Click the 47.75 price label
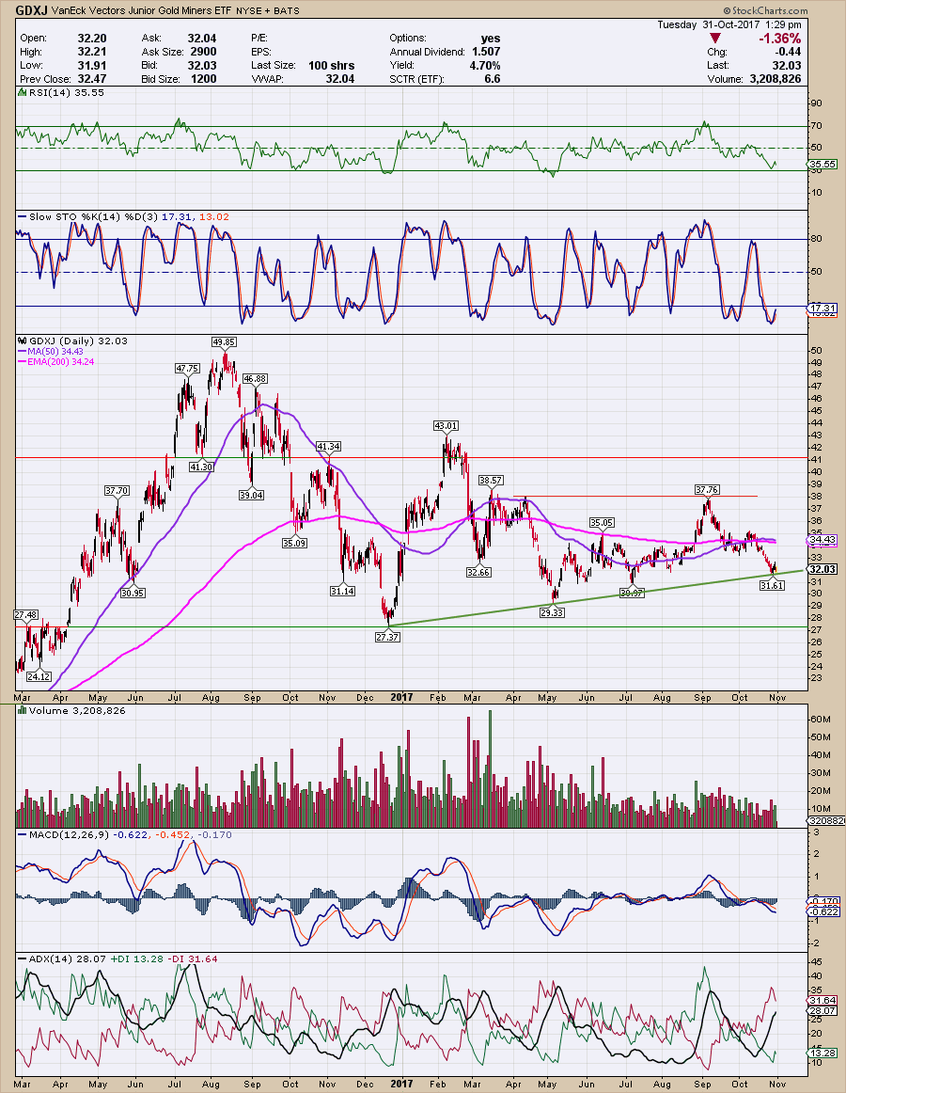Screen dimensions: 940x1093 tap(187, 368)
